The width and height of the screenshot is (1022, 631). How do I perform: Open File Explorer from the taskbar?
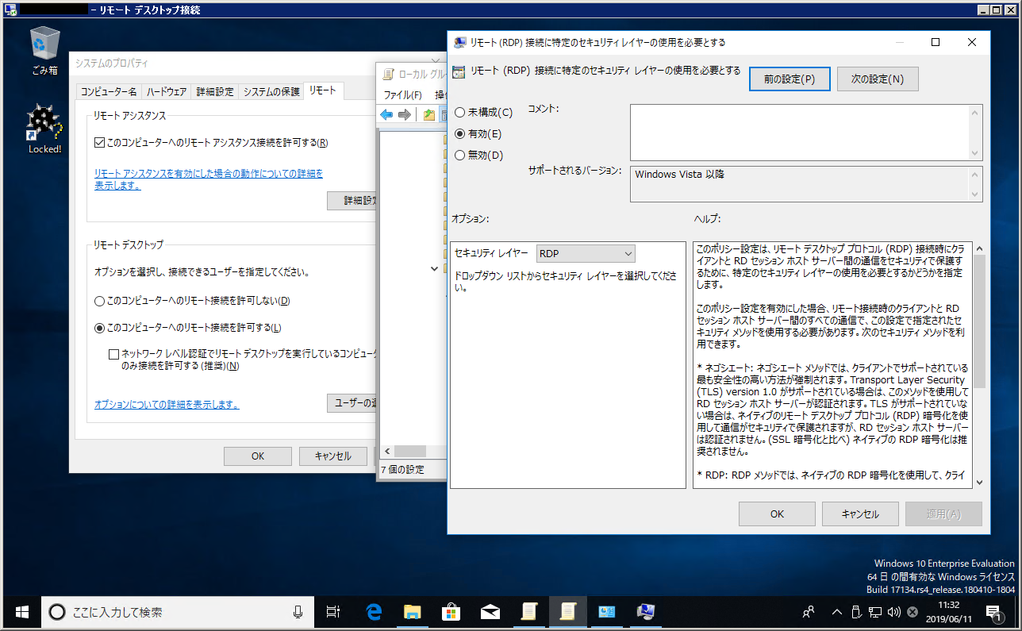click(x=413, y=612)
